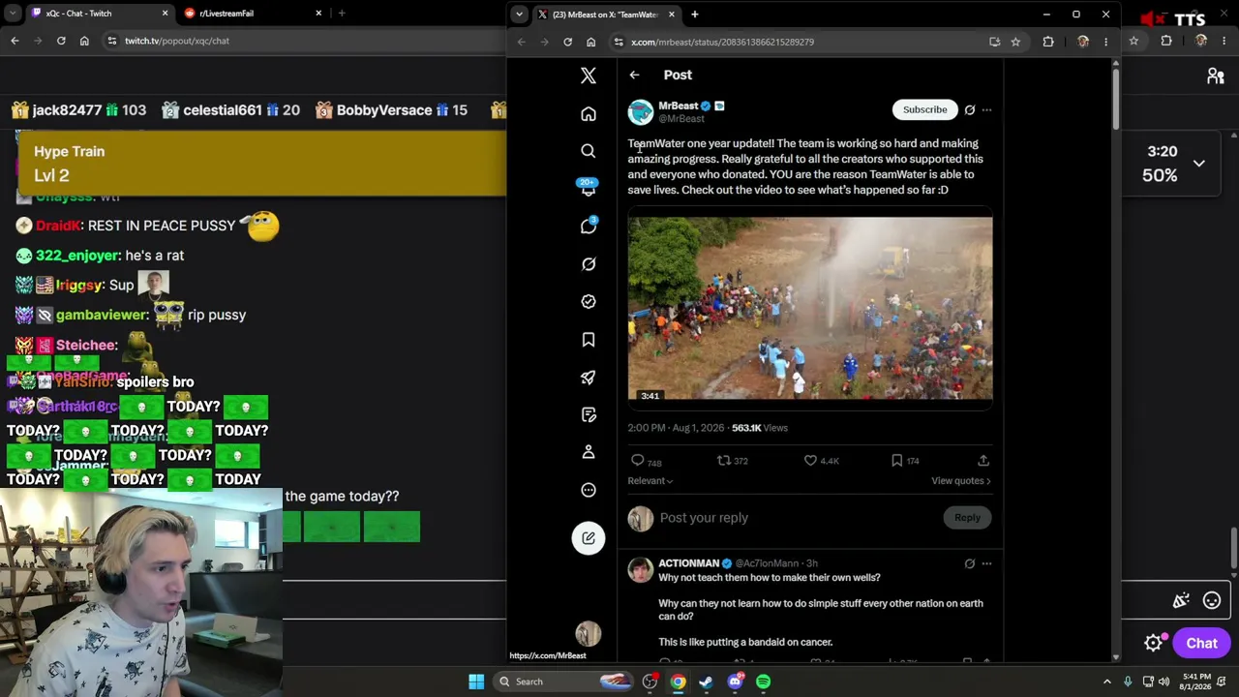Select the MrBeast on X browser tab
This screenshot has width=1239, height=697.
pyautogui.click(x=606, y=15)
